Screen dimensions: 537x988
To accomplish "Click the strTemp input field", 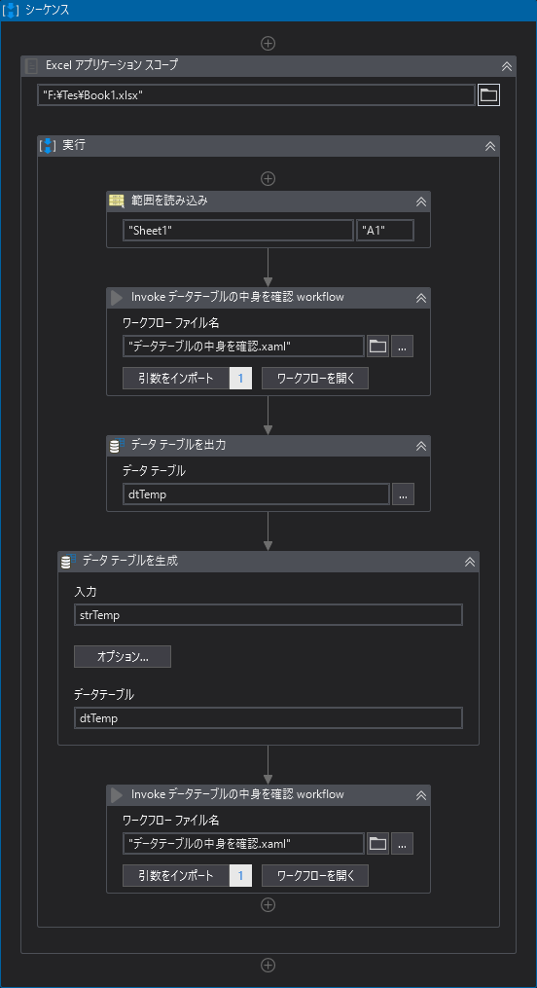I will [x=268, y=615].
